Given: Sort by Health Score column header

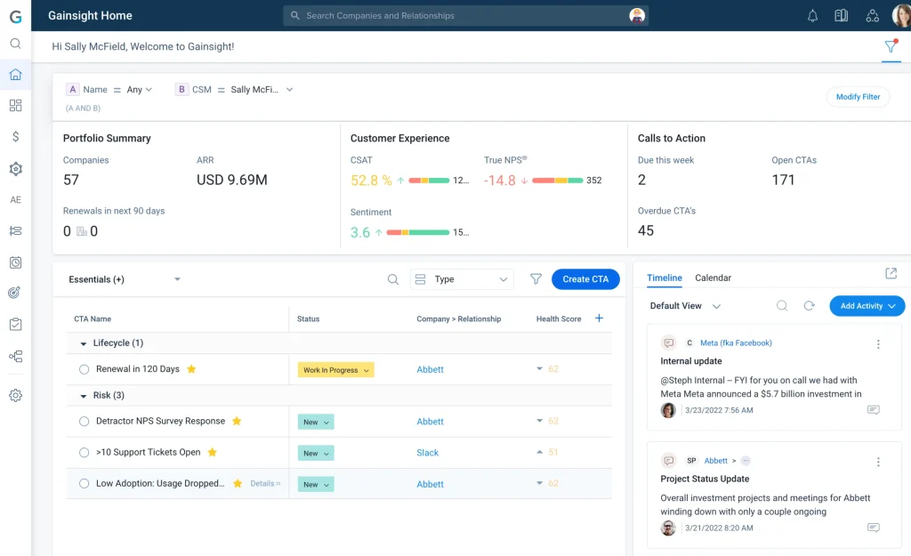Looking at the screenshot, I should pyautogui.click(x=559, y=318).
